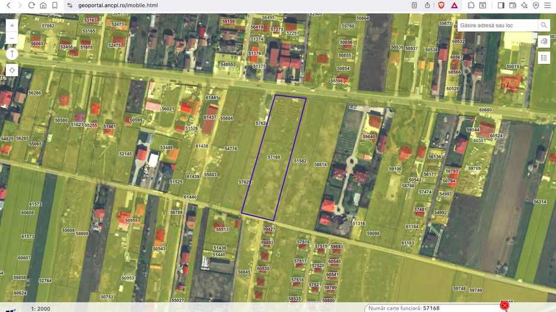Select parcel labeled 56214
The width and height of the screenshot is (556, 312).
(539, 202)
